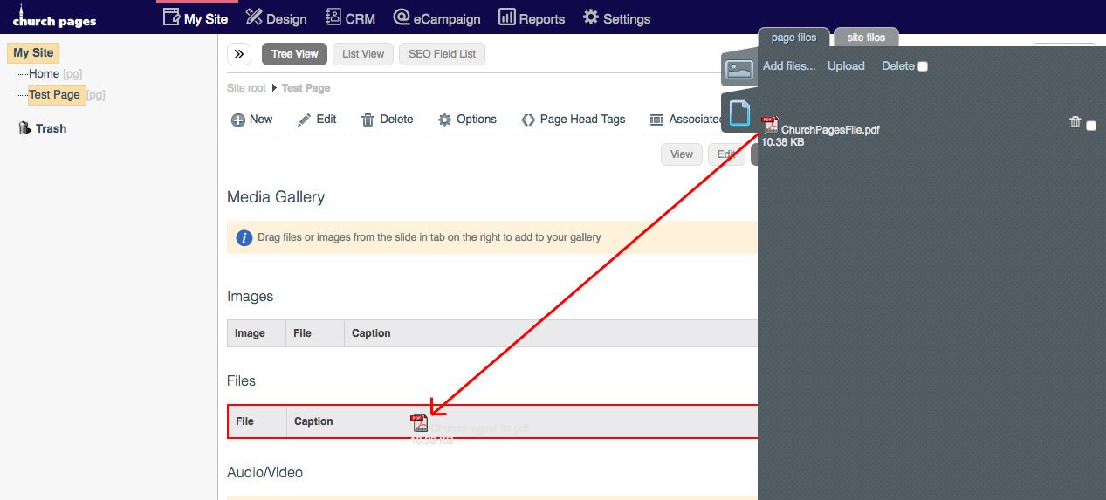Open page Options
The height and width of the screenshot is (500, 1106).
click(x=467, y=120)
